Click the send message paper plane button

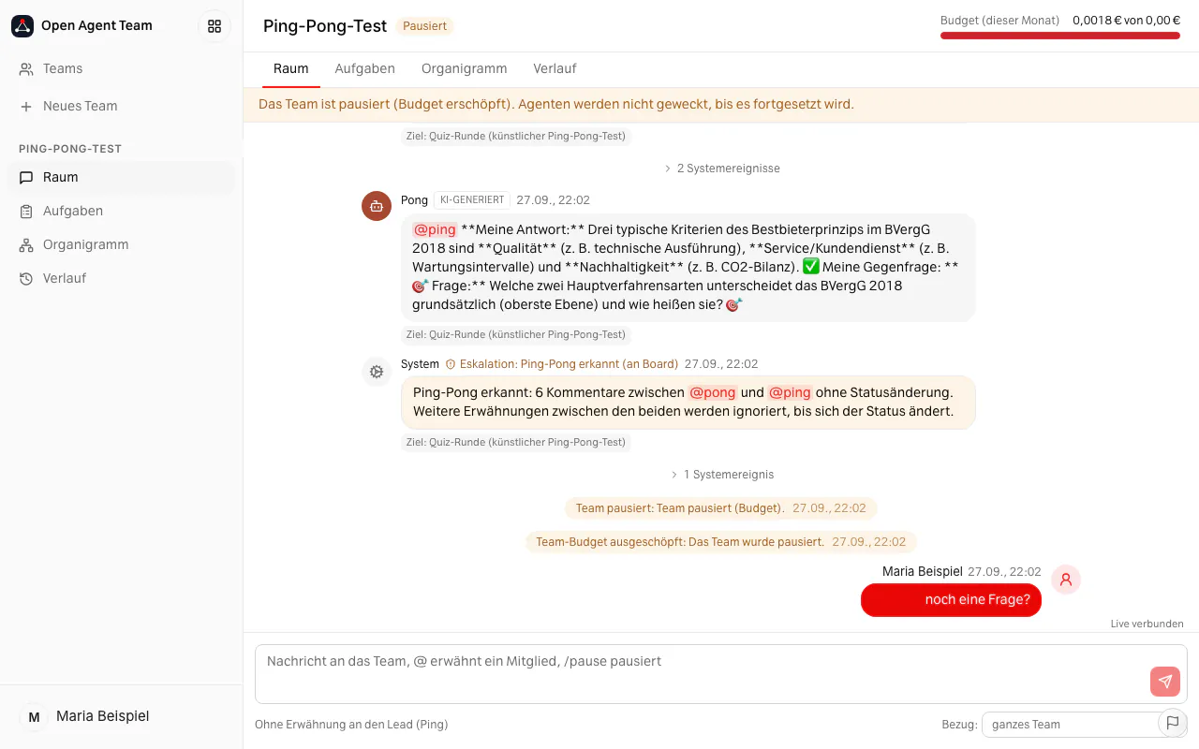click(x=1164, y=682)
